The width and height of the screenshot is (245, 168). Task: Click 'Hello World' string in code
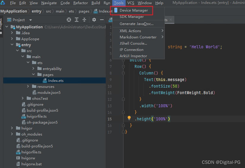[x=205, y=47]
